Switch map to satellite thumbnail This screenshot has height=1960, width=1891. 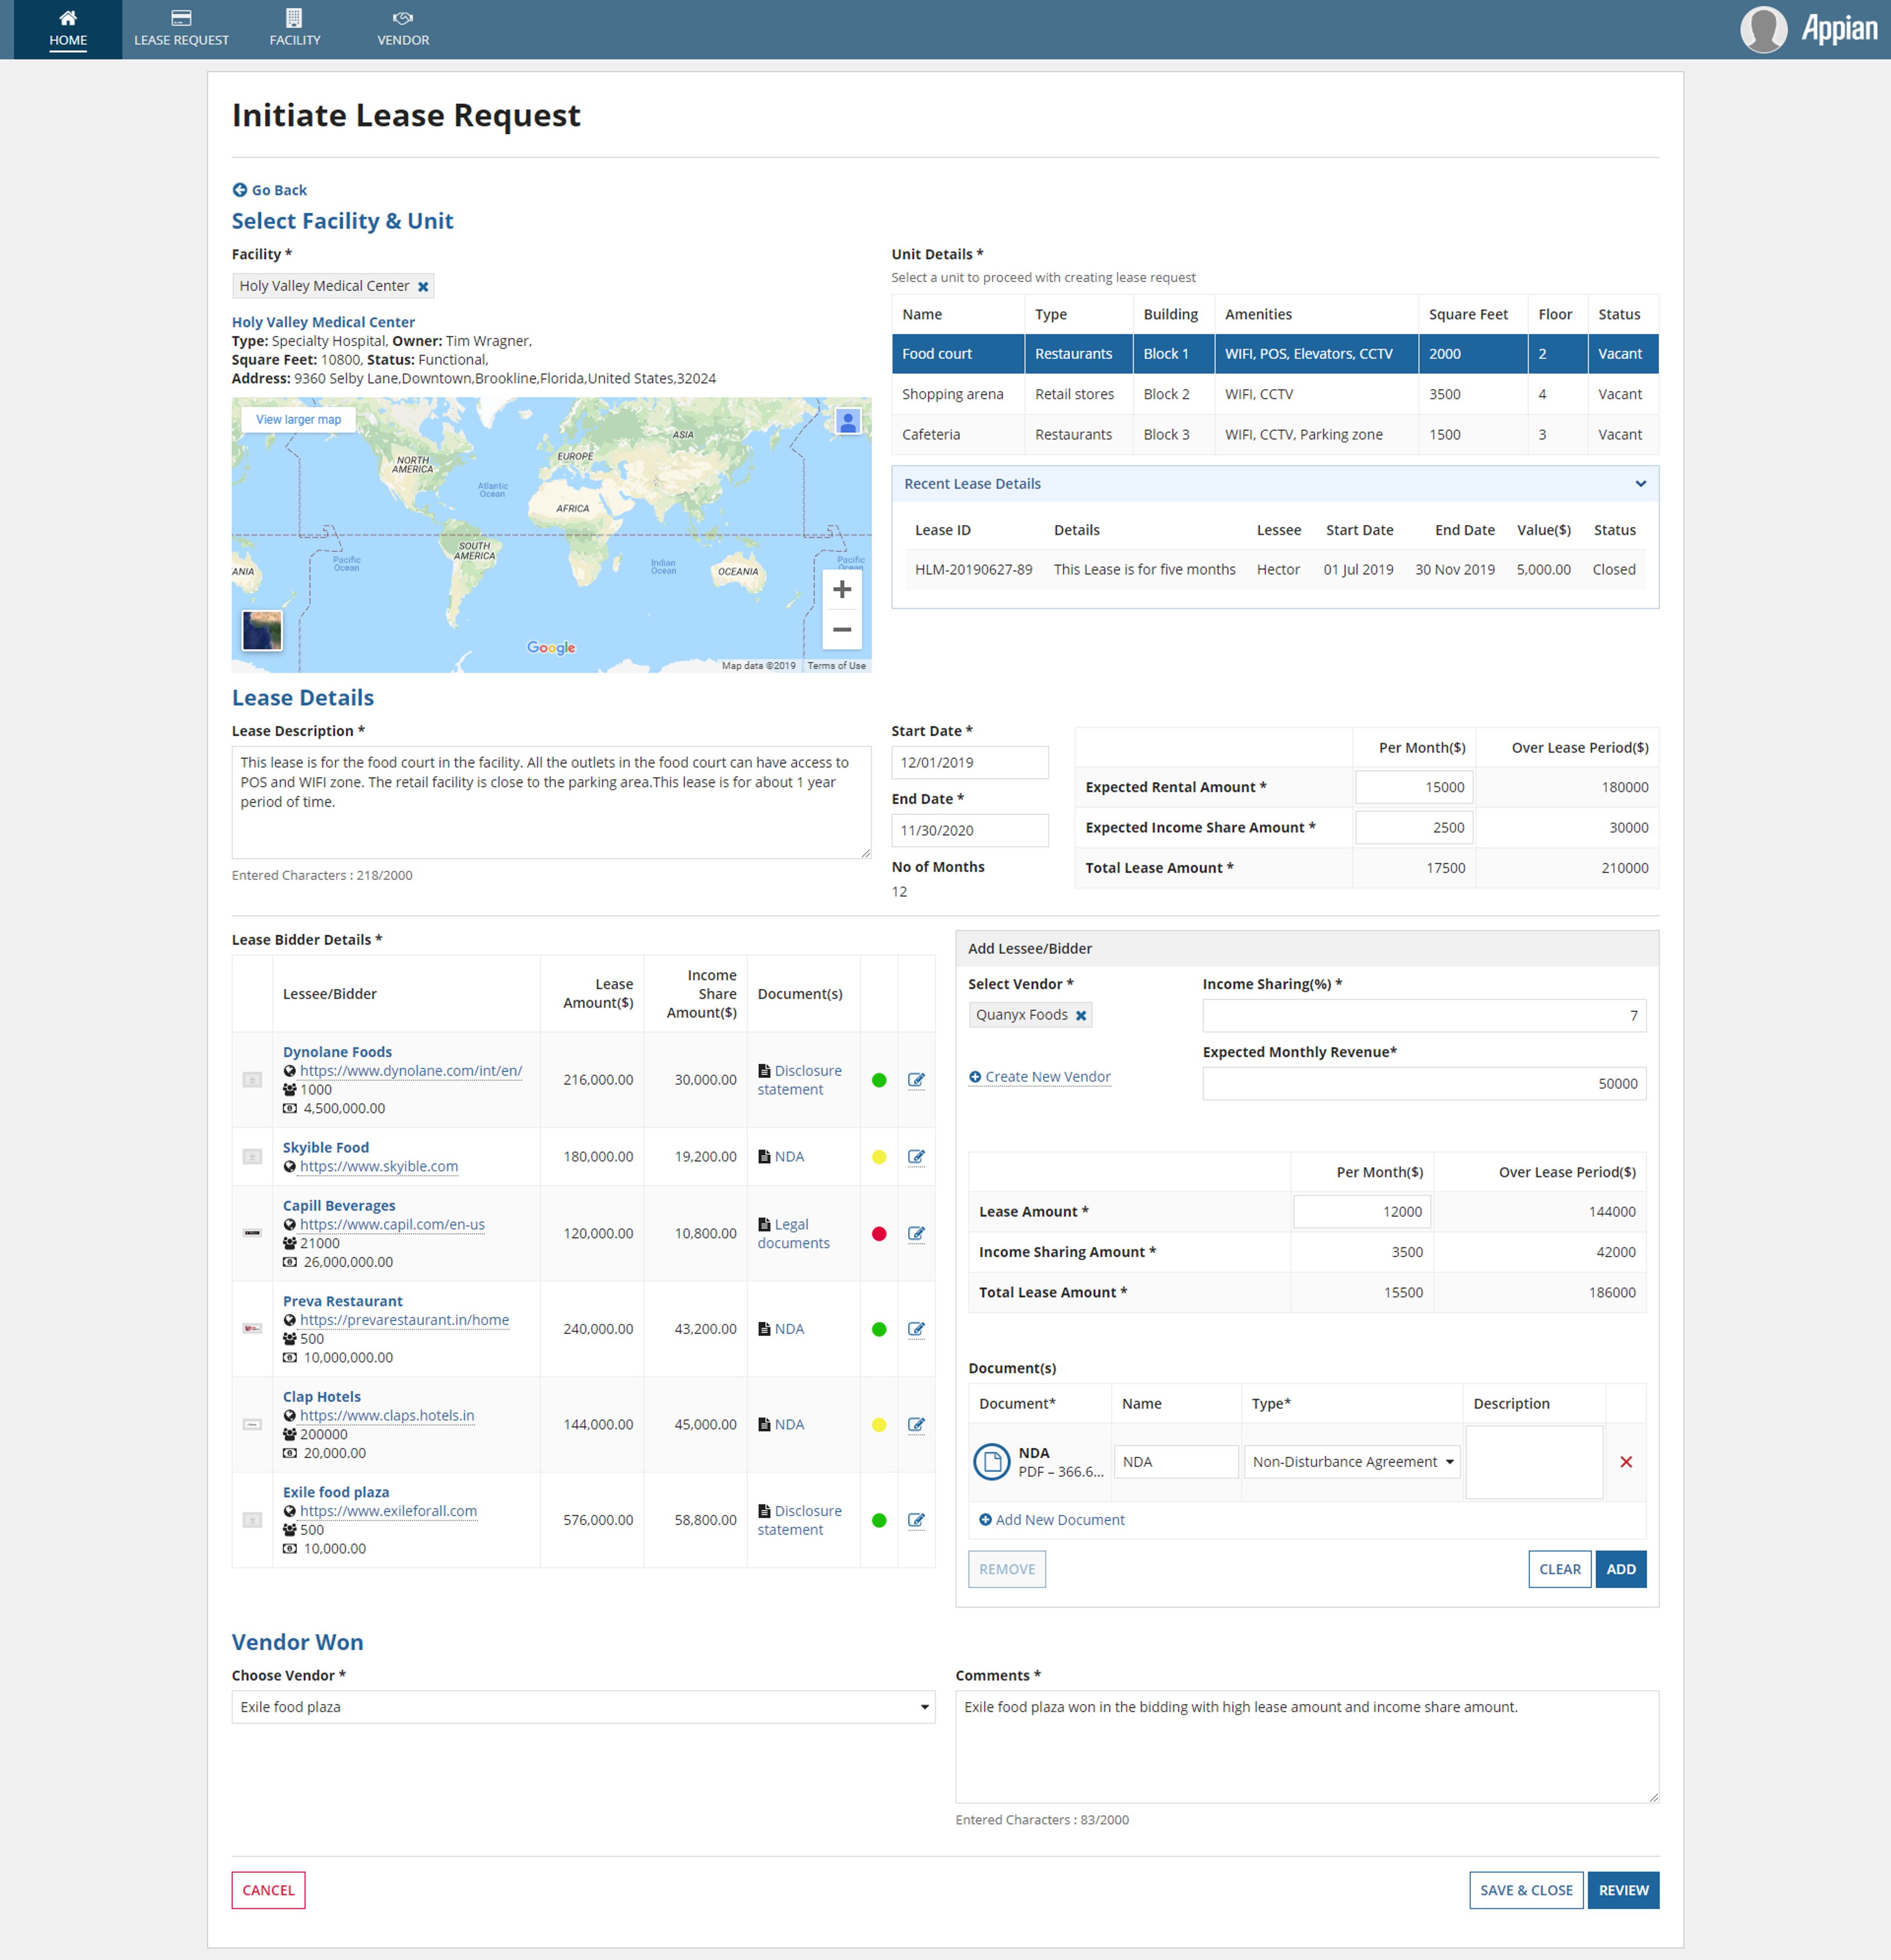(x=262, y=631)
